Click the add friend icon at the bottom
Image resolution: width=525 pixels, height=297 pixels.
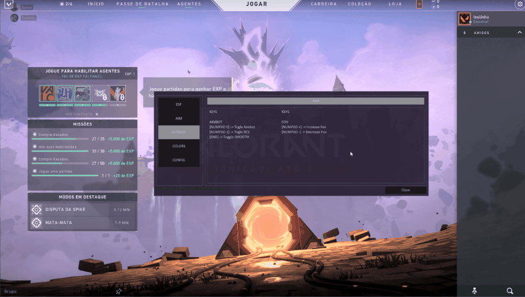tap(474, 290)
